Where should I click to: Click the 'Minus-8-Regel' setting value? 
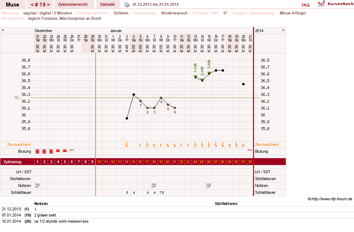coord(292,13)
